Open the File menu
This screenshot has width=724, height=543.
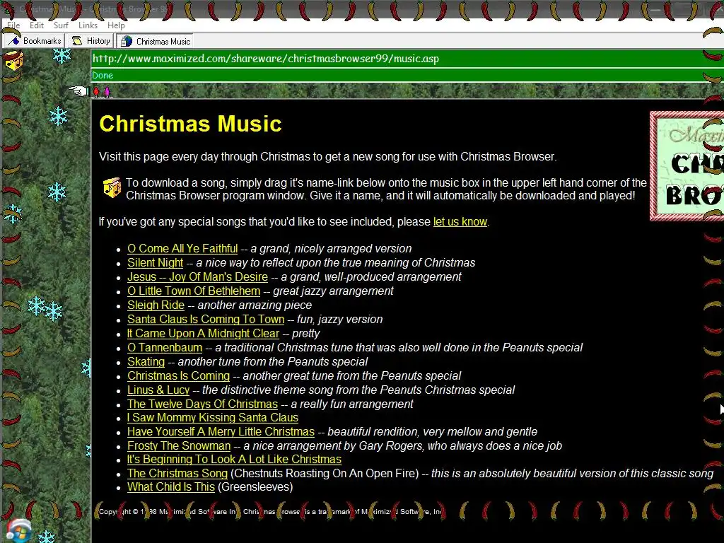click(14, 25)
